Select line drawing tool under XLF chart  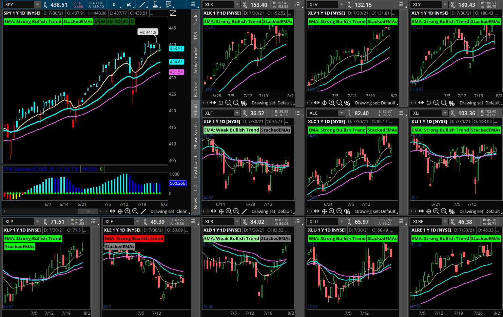[x=244, y=211]
